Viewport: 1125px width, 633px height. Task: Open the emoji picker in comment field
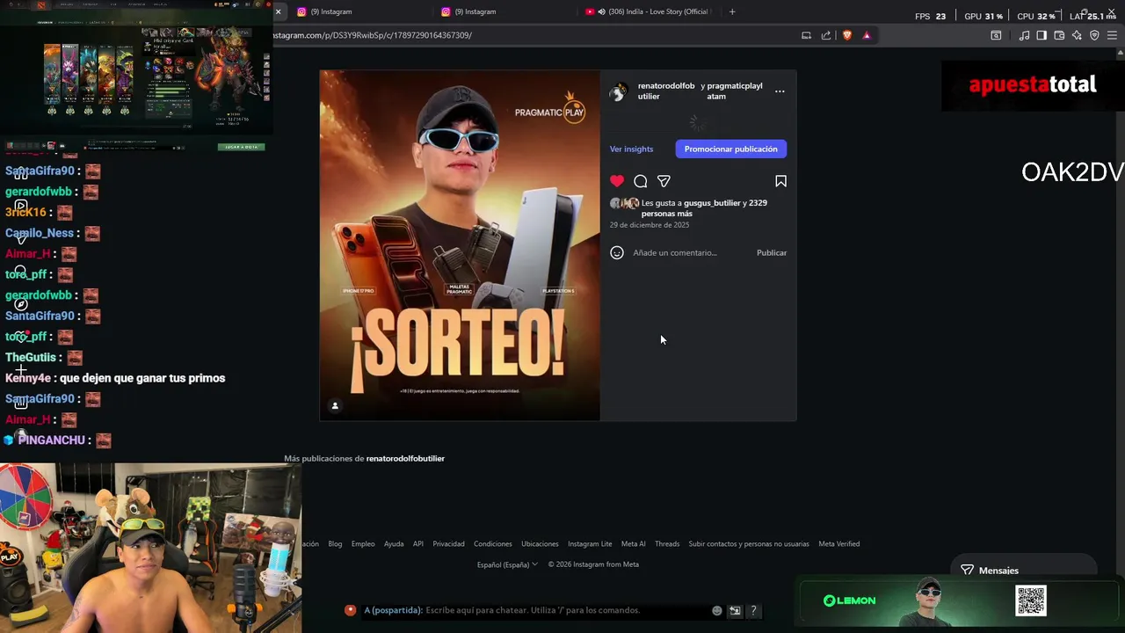click(x=617, y=252)
